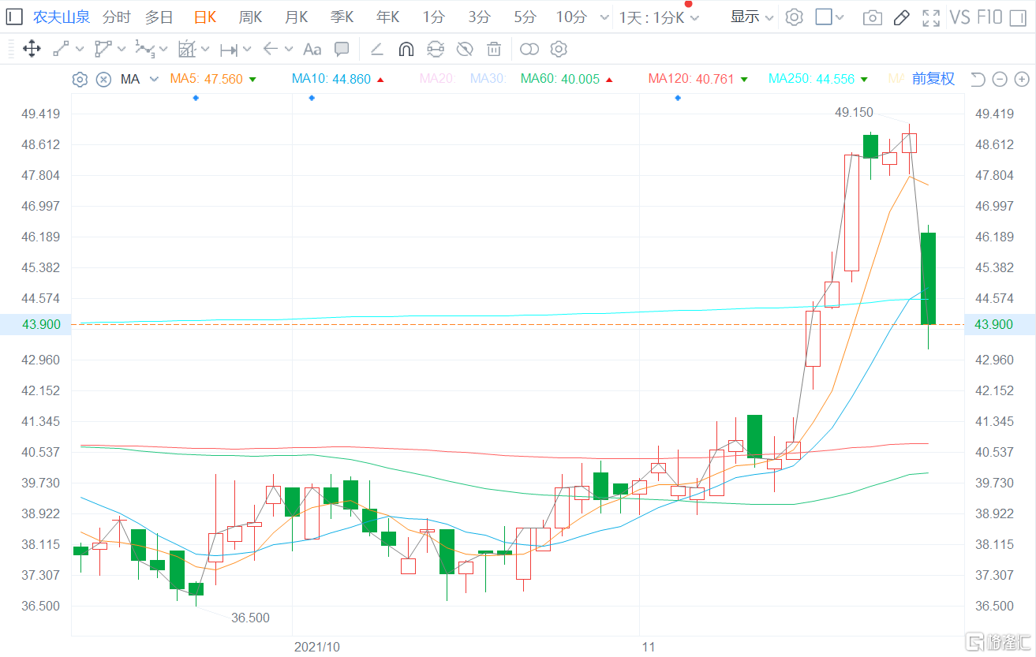Open the F10 company info

pyautogui.click(x=989, y=17)
